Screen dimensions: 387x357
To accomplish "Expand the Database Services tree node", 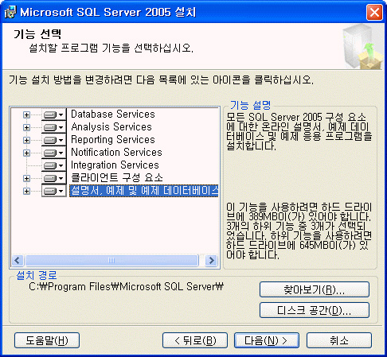I will (26, 114).
